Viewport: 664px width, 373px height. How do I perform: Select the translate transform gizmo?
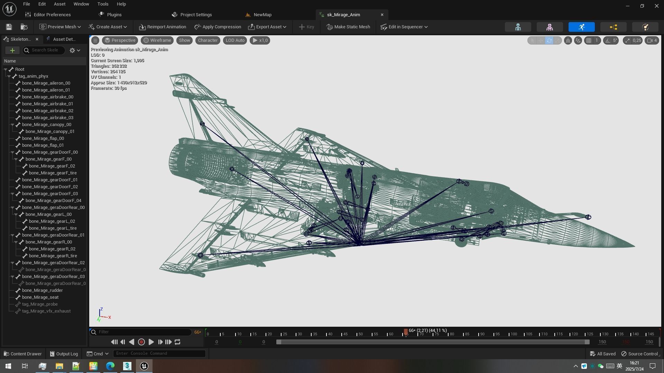click(541, 40)
